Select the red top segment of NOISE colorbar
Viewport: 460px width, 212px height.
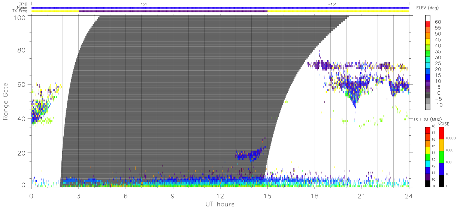pos(442,133)
